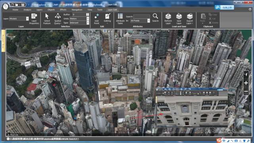Expand the Project Tree side panel
Image resolution: width=254 pixels, height=143 pixels.
tap(3, 41)
